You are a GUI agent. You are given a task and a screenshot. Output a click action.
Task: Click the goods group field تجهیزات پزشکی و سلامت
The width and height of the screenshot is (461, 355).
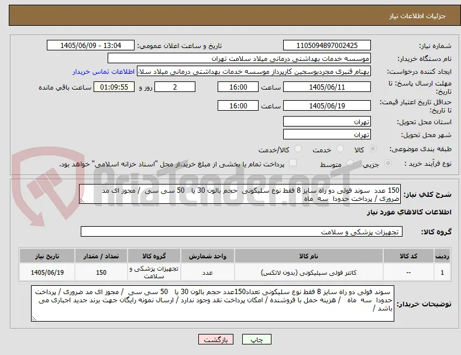(x=242, y=231)
